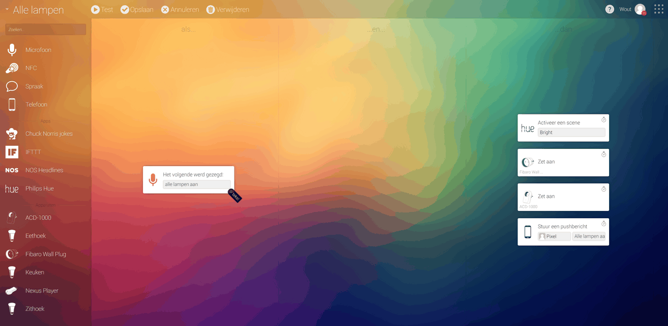Viewport: 668px width, 326px height.
Task: Click the phone icon on pushbericht card
Action: coord(528,232)
